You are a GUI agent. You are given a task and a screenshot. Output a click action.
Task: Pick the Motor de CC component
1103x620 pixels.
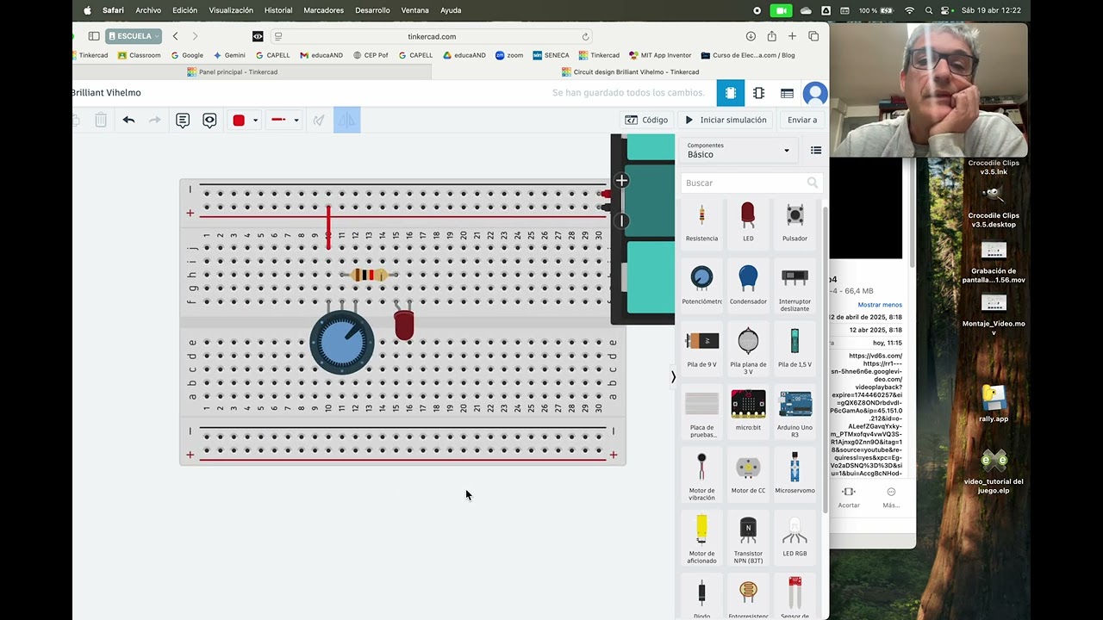[x=748, y=474]
